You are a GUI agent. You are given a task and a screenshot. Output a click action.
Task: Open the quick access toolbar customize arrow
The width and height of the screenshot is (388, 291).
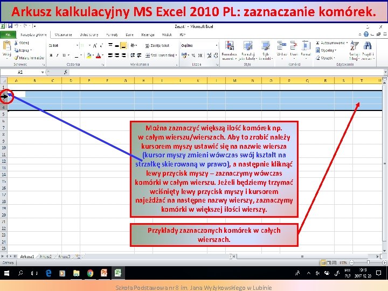[34, 26]
